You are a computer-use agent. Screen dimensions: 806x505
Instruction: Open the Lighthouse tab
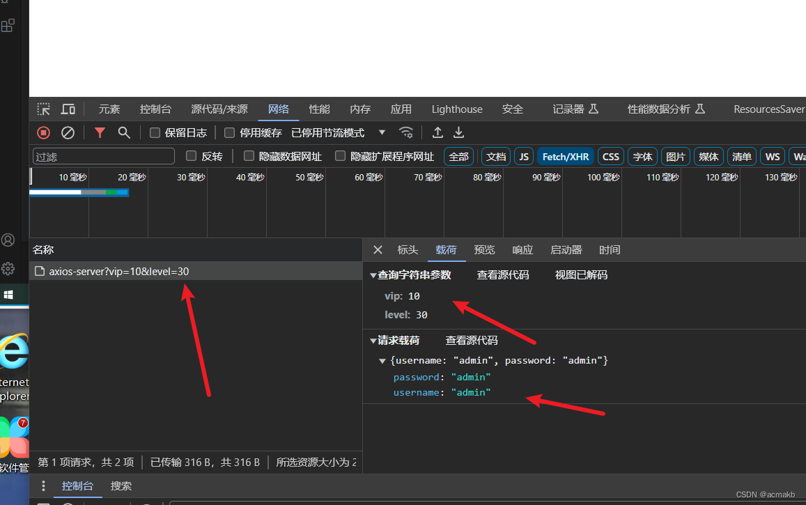point(457,109)
